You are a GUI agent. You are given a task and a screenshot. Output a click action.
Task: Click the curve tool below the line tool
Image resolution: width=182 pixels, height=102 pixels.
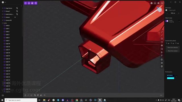[x=162, y=35]
